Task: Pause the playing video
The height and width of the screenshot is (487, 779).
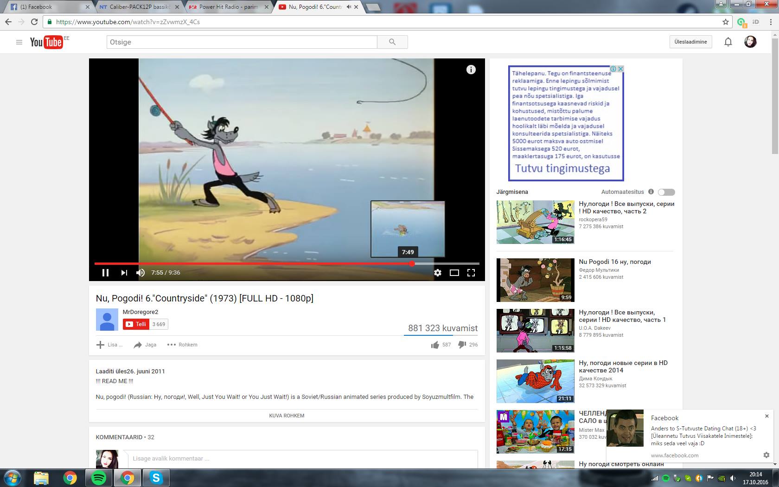Action: (105, 273)
